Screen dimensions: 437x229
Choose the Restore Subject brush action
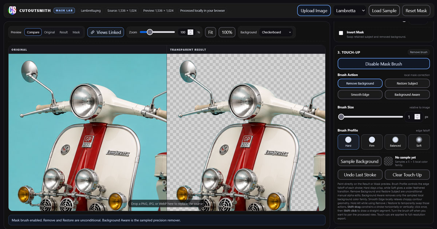(407, 83)
